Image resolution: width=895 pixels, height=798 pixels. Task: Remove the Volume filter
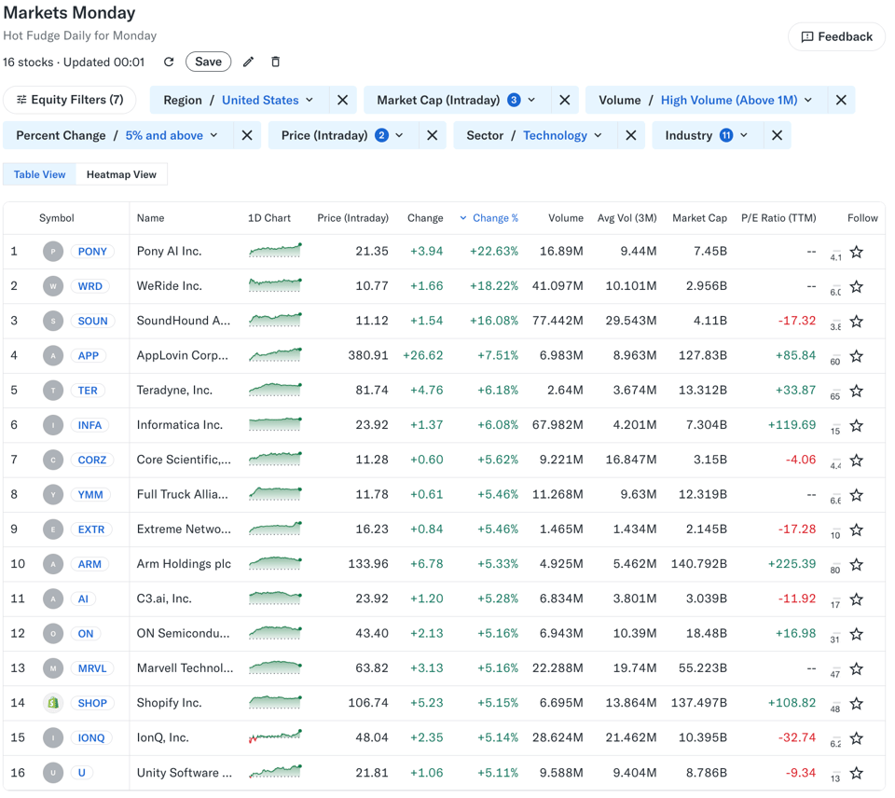click(841, 100)
